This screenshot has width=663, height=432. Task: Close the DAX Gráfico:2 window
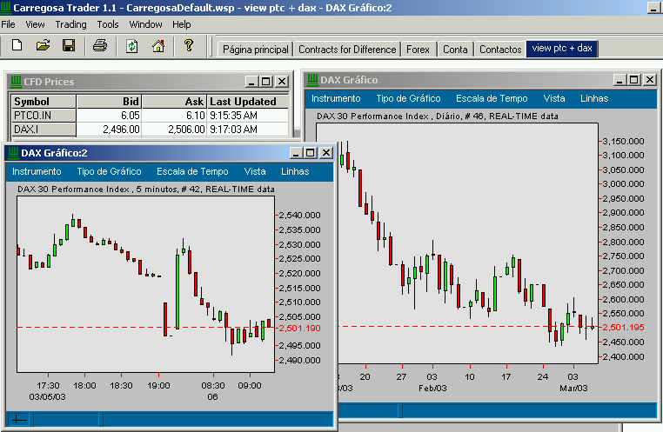click(326, 152)
